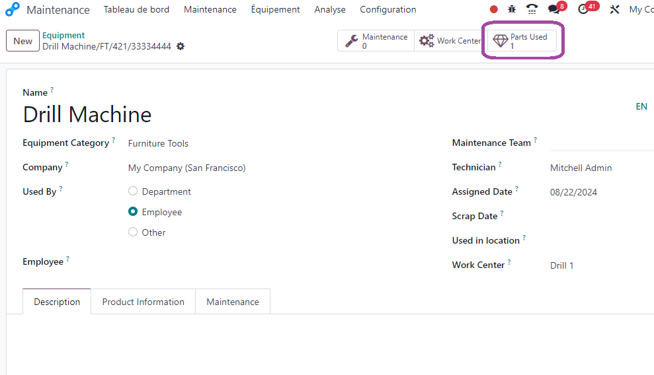Open the Equipment Category dropdown field
The image size is (654, 375).
(275, 143)
